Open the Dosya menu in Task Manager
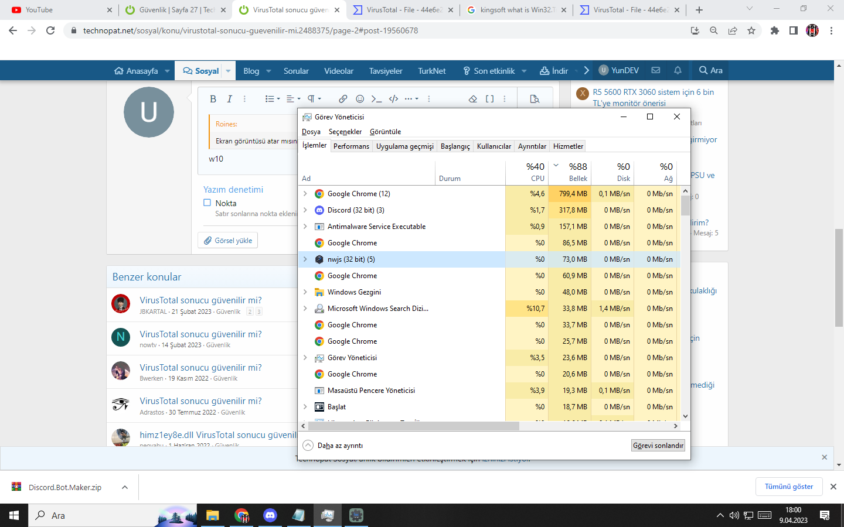Screen dimensions: 844x527 (x=311, y=132)
